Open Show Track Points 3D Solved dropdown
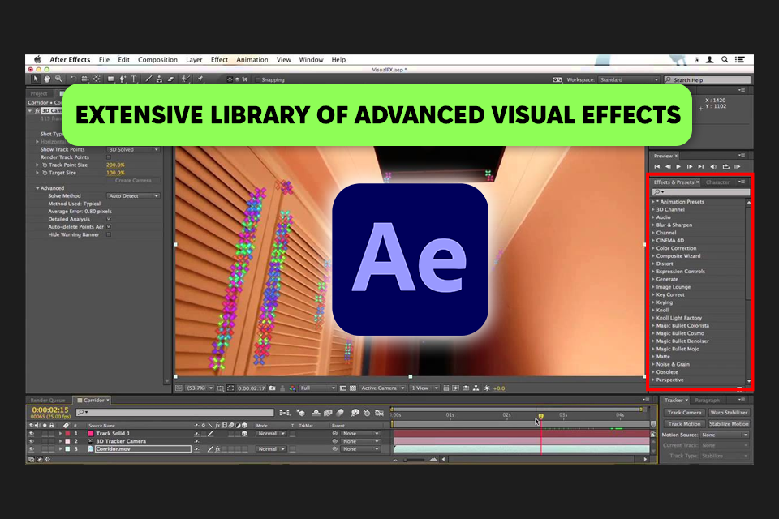779x519 pixels. 133,149
